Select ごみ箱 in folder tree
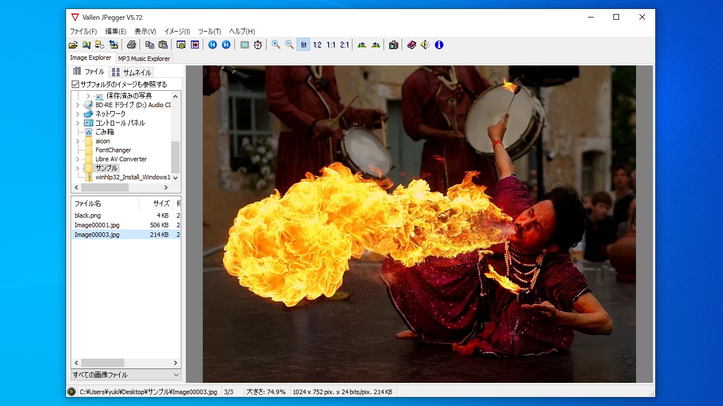723x406 pixels. click(x=104, y=132)
